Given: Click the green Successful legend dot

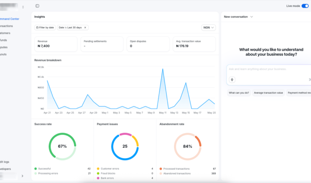Looking at the screenshot, I should coord(36,169).
